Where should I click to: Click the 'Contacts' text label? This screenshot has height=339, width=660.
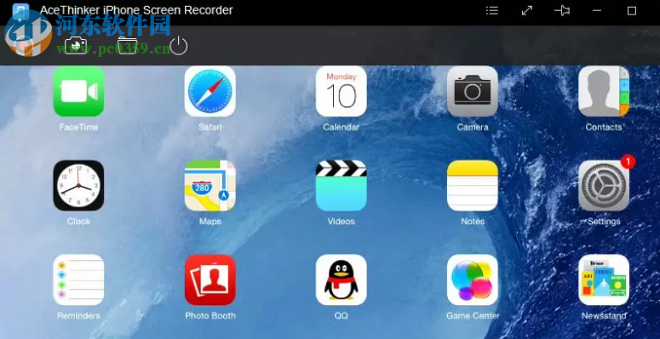(604, 127)
